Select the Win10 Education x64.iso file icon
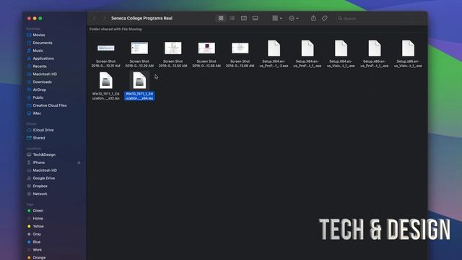 coord(139,80)
